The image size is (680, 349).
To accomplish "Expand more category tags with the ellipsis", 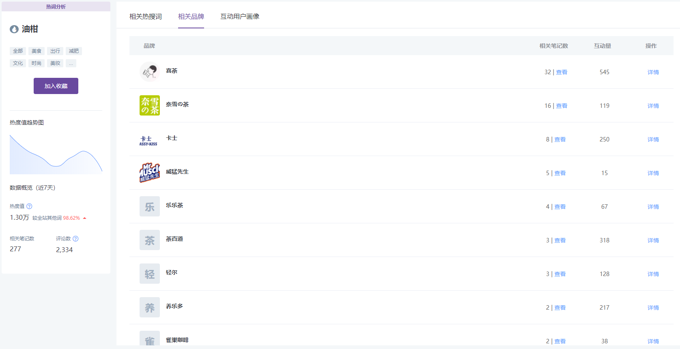I will tap(71, 63).
